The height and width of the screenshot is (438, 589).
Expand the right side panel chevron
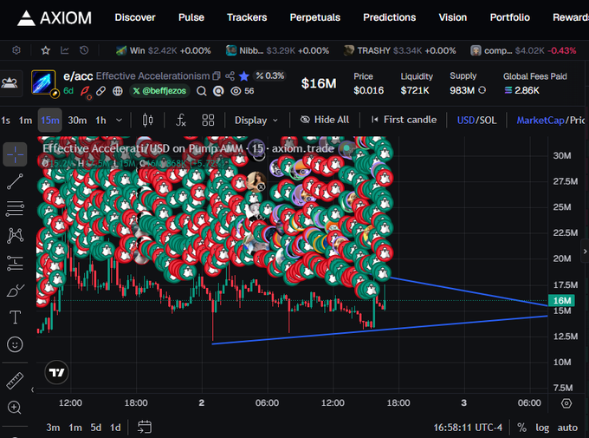(585, 252)
